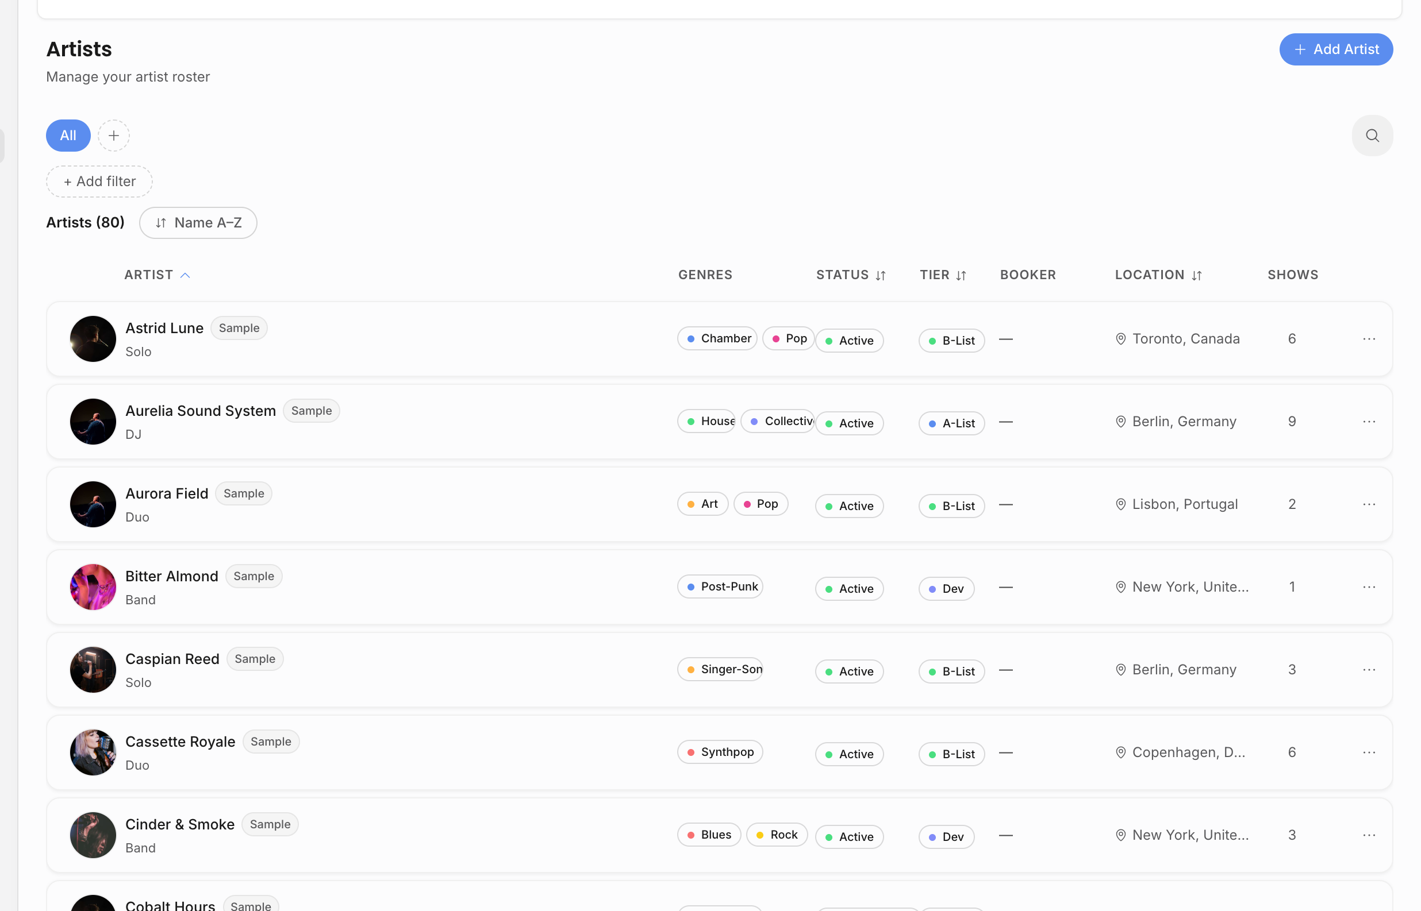
Task: Click the Post-Punk genre tag
Action: point(720,588)
